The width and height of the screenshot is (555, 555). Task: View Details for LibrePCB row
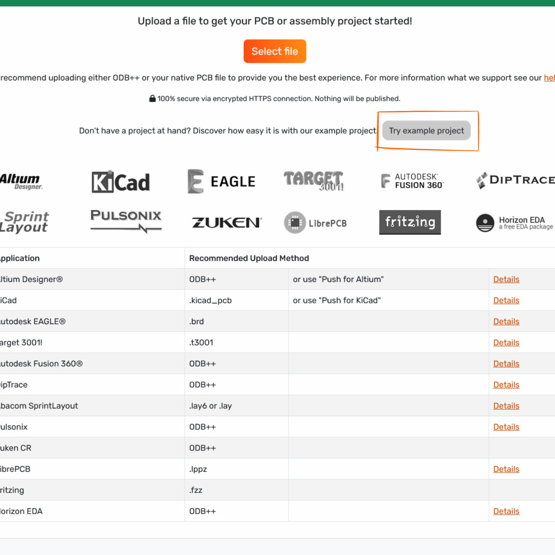pyautogui.click(x=506, y=469)
